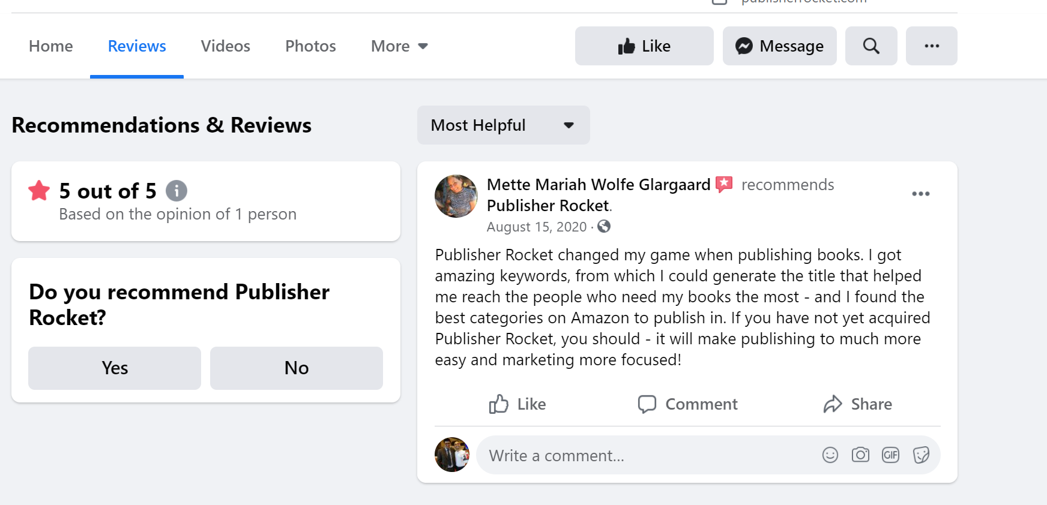Viewport: 1047px width, 505px height.
Task: Open the review's three-dot options menu
Action: [x=921, y=193]
